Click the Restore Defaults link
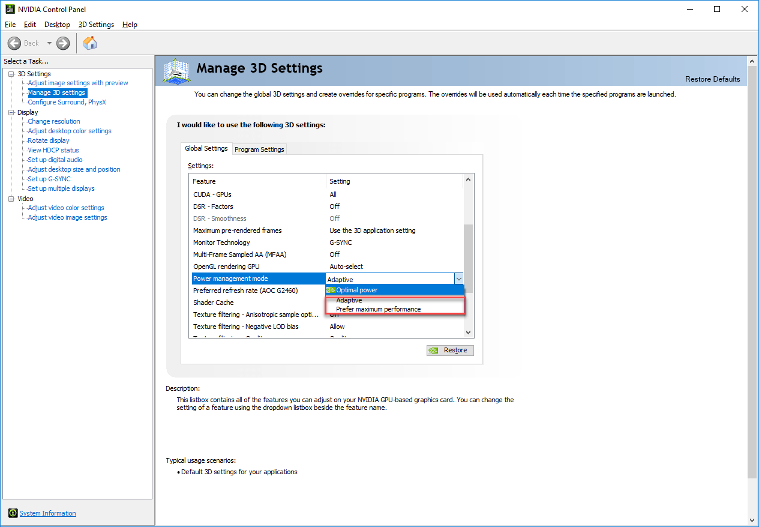759x527 pixels. [712, 79]
